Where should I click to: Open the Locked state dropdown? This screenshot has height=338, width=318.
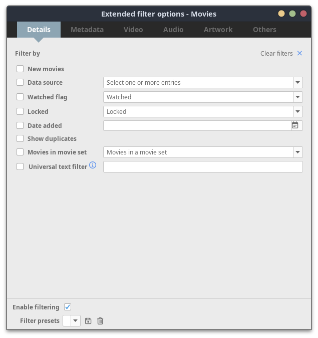(297, 112)
